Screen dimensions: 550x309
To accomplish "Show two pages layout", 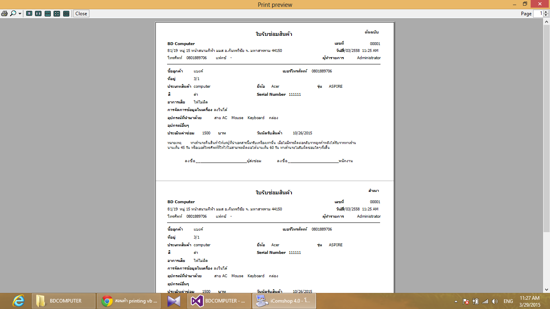I will coord(38,13).
